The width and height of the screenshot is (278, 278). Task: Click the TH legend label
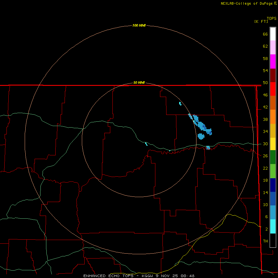point(265,241)
